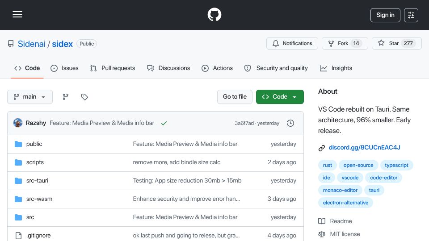
Task: Open the sidex repository link
Action: 63,44
